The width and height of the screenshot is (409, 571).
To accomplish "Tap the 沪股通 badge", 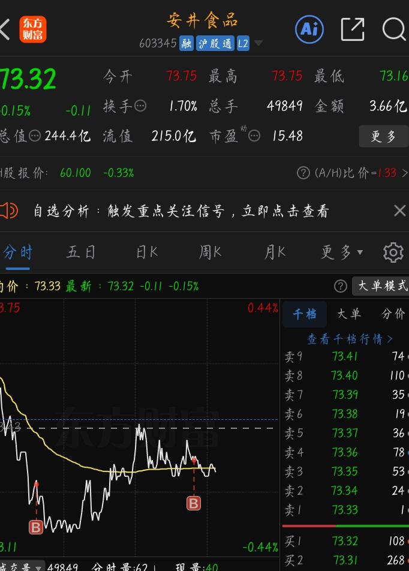I will pyautogui.click(x=215, y=44).
